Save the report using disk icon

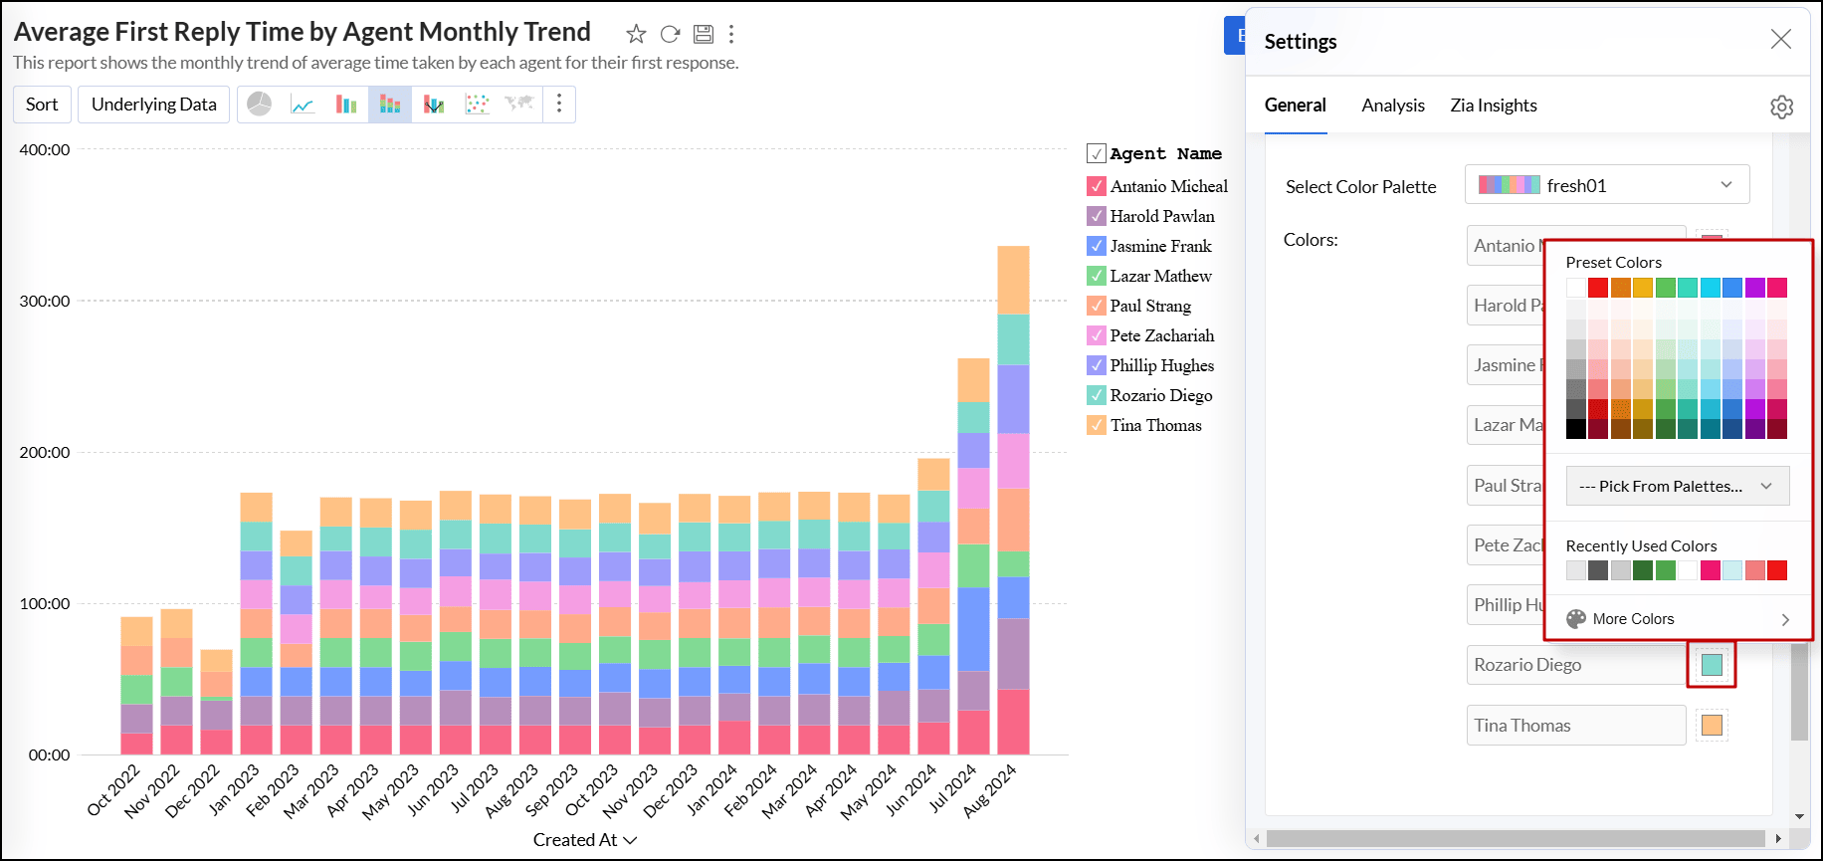point(704,35)
